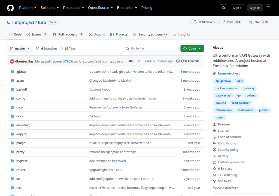Click the Security policy shield icon
This screenshot has height=196, width=279.
point(215,150)
